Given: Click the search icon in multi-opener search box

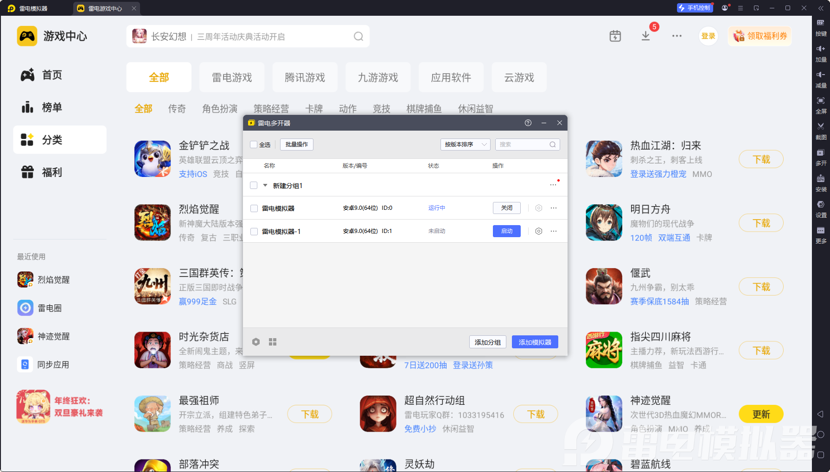Looking at the screenshot, I should 553,145.
